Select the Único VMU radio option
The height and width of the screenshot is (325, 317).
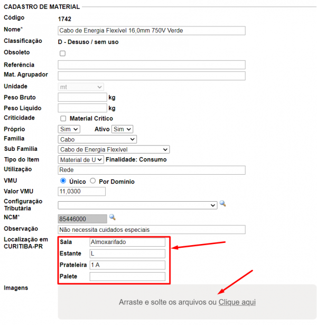(x=63, y=181)
